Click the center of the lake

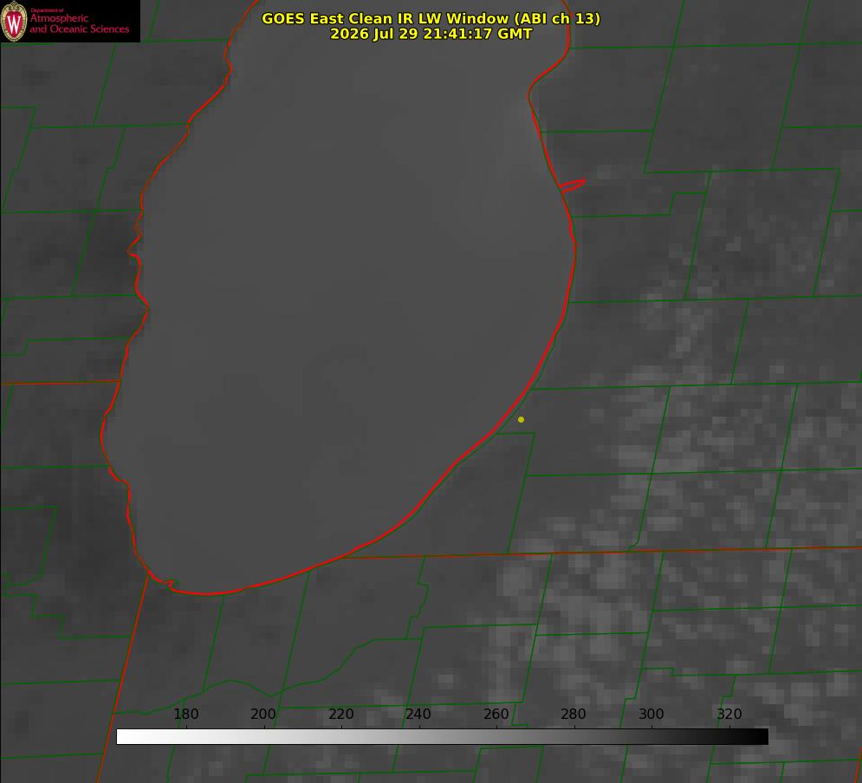click(340, 307)
